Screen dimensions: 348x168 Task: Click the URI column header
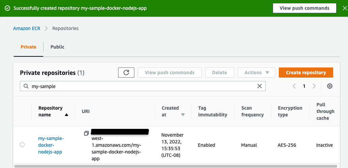[x=86, y=111]
